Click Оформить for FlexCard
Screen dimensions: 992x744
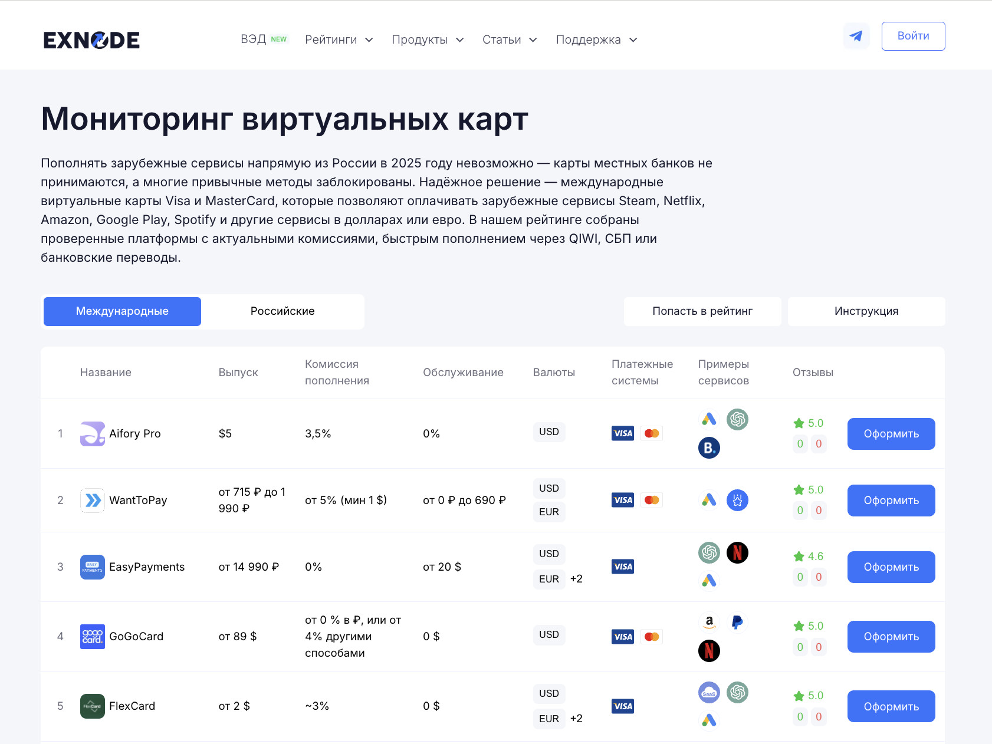tap(891, 706)
